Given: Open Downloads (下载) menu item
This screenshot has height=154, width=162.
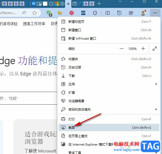Looking at the screenshot, I should [109, 76].
